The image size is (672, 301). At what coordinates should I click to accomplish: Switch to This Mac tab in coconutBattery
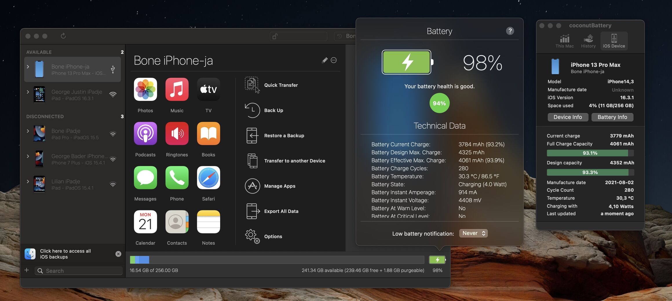tap(565, 41)
